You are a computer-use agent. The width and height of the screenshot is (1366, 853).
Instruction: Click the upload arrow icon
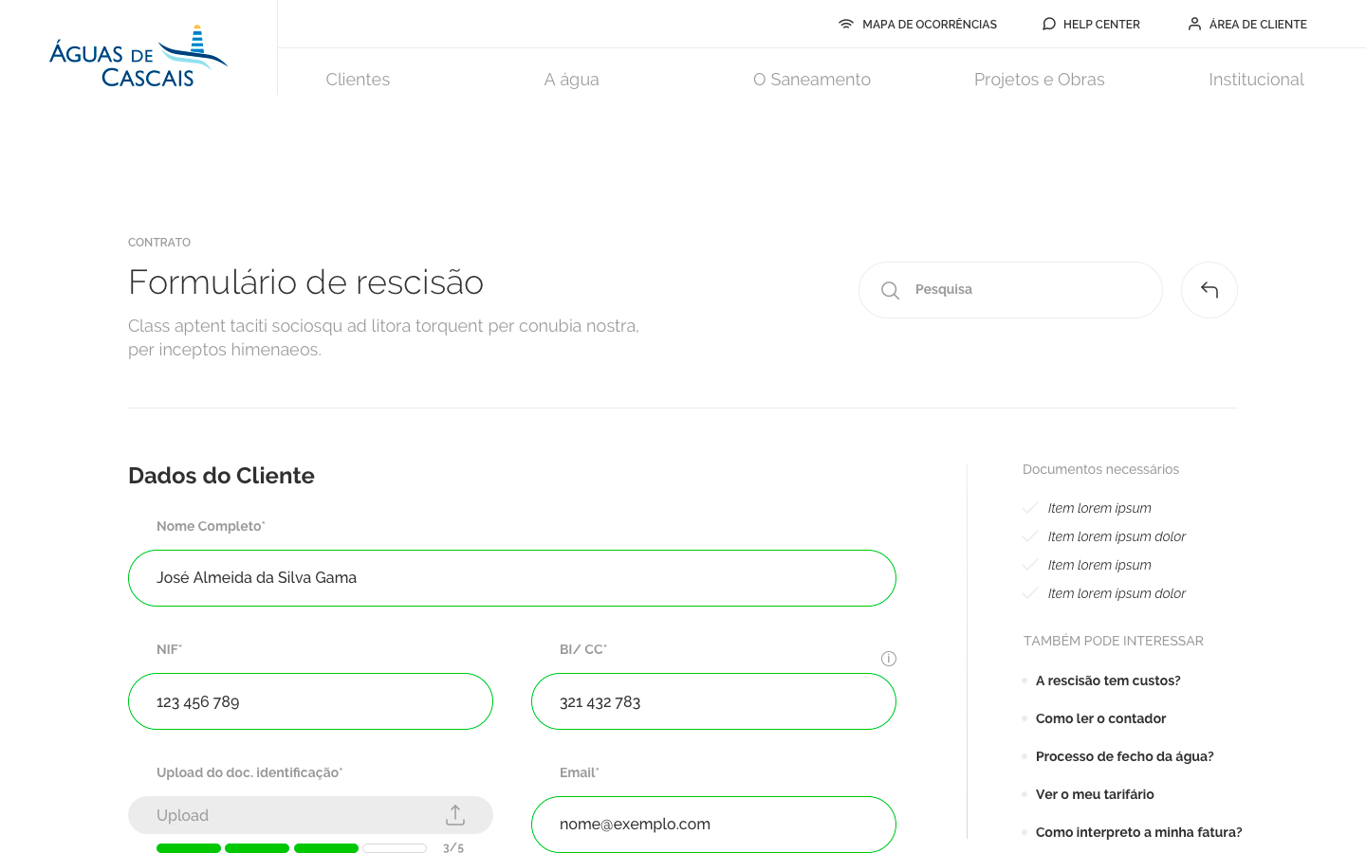455,815
